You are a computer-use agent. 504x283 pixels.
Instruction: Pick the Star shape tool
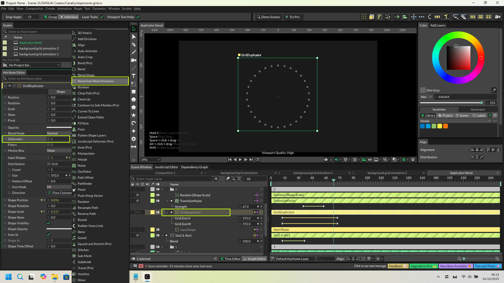tap(134, 115)
